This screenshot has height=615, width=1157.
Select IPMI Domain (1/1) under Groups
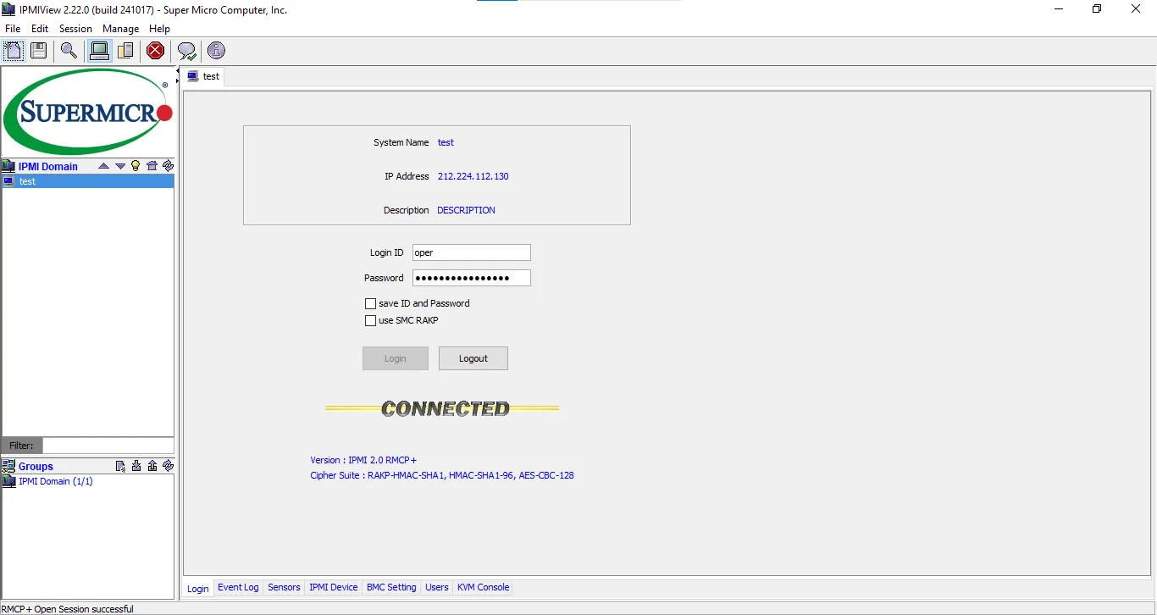[x=56, y=481]
